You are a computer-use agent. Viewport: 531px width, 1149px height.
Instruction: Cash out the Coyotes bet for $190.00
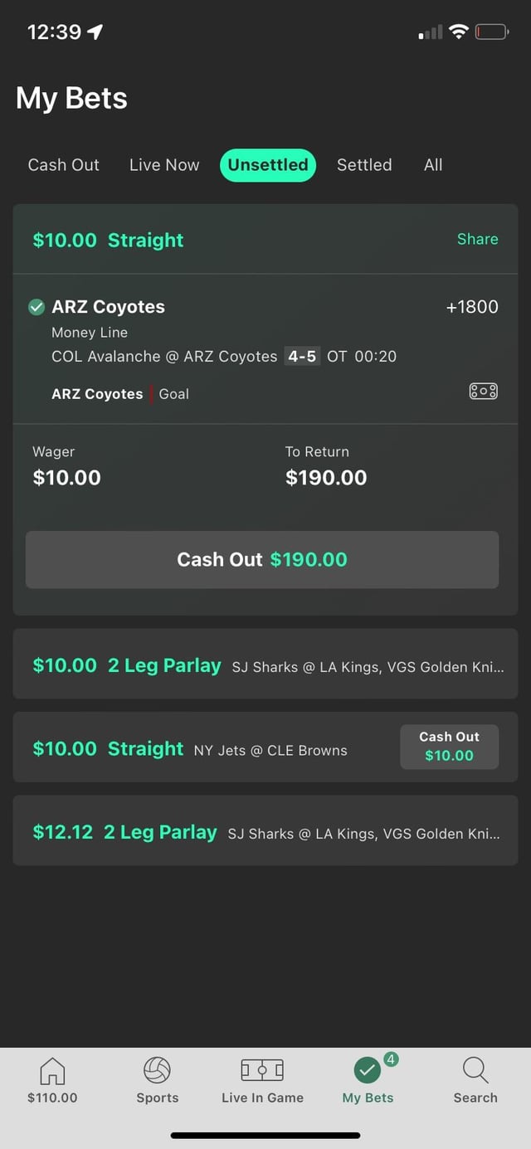click(x=262, y=560)
